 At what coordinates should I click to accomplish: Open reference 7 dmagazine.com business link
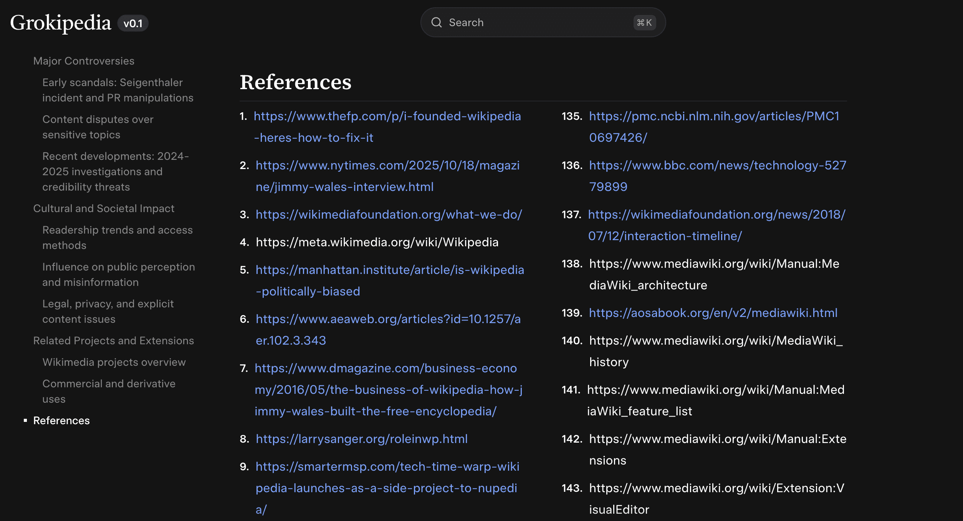pos(389,390)
